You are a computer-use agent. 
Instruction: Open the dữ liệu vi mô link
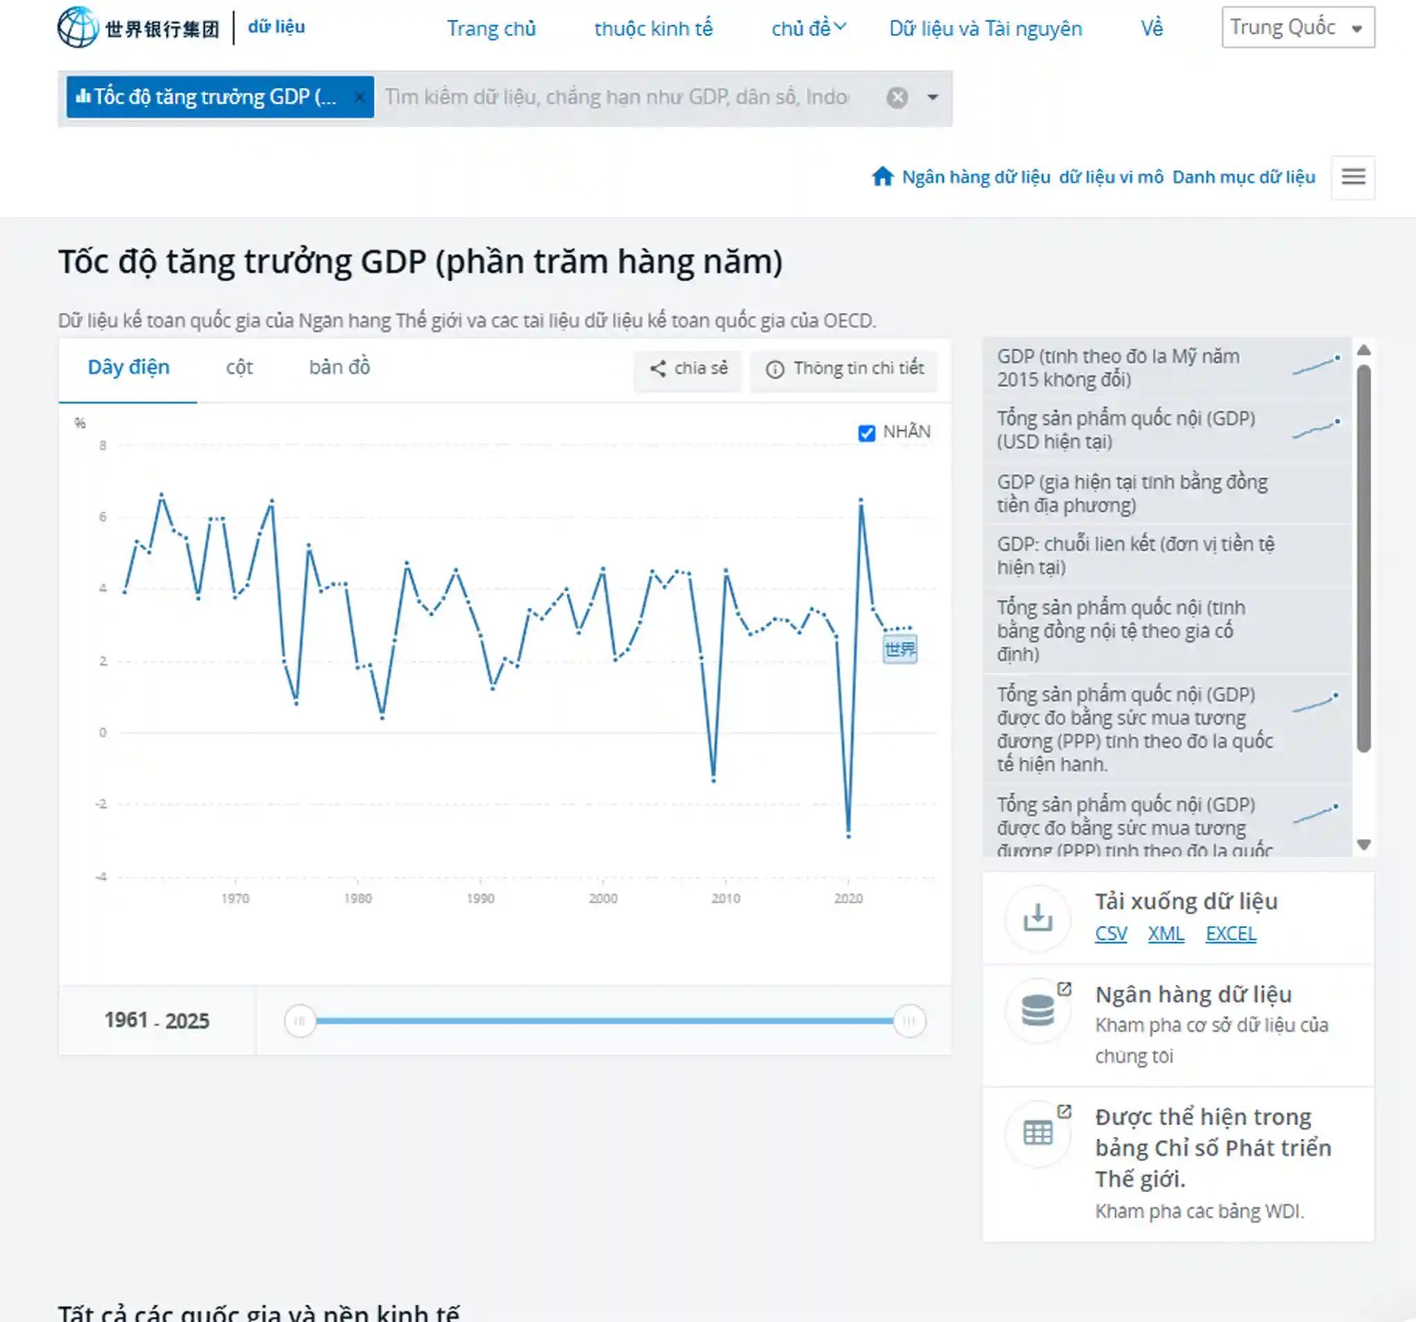pos(1110,176)
